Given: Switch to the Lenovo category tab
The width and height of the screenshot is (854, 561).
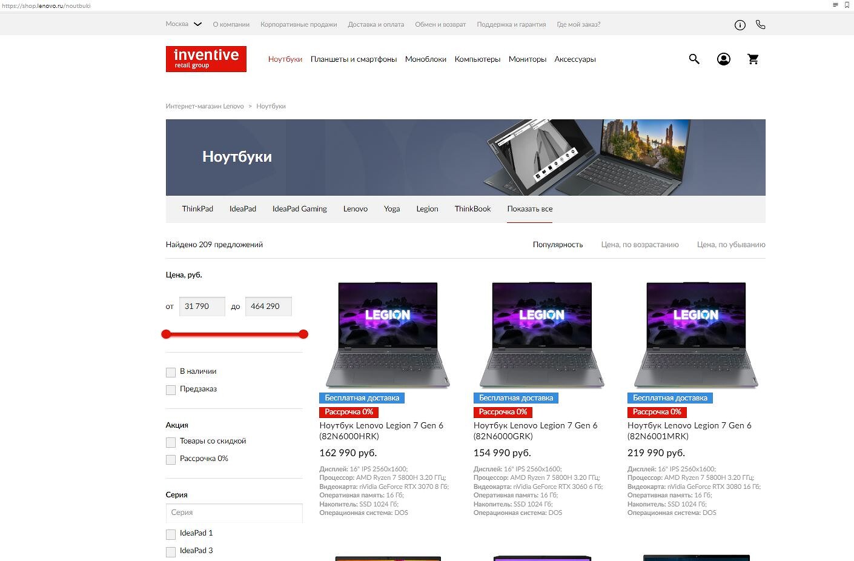Looking at the screenshot, I should [x=356, y=209].
